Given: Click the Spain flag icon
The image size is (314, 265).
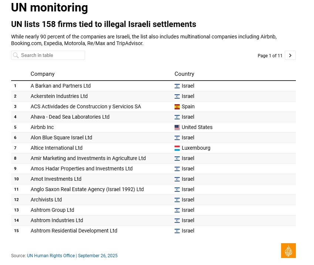Looking at the screenshot, I should coord(177,107).
